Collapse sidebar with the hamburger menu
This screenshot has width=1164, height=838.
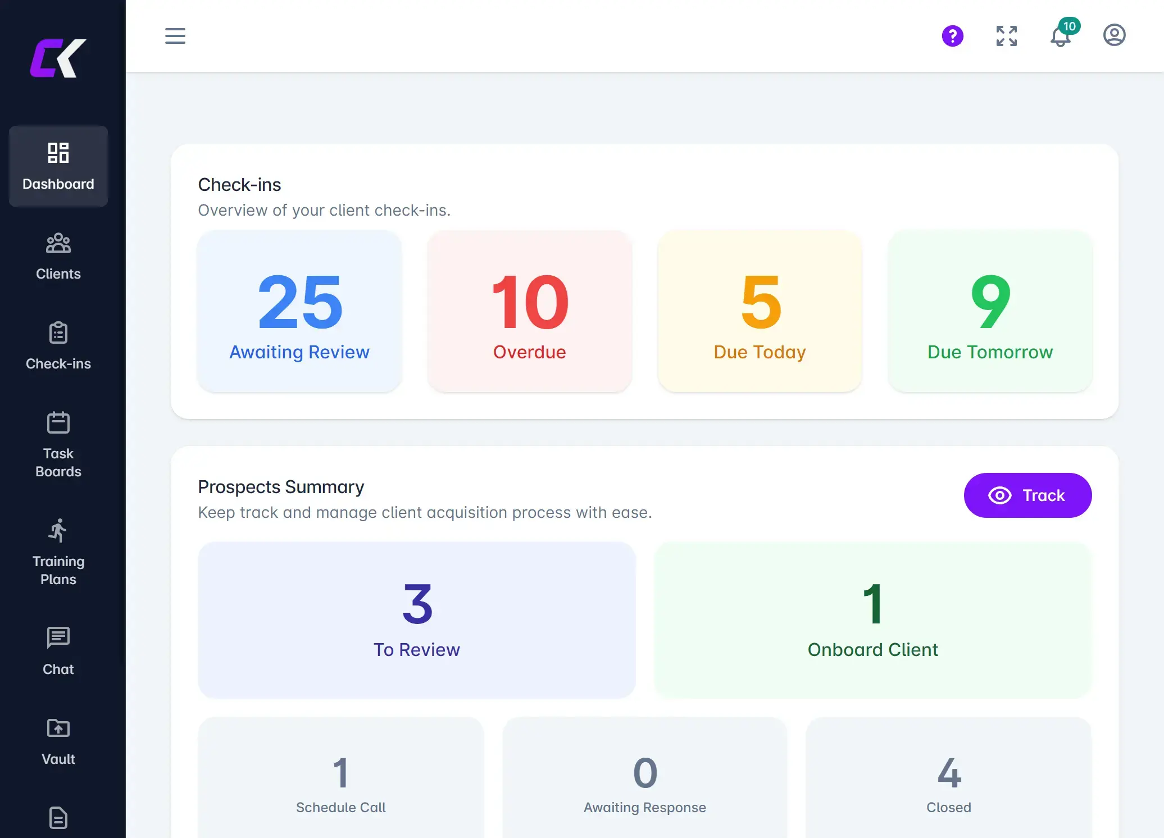click(175, 36)
